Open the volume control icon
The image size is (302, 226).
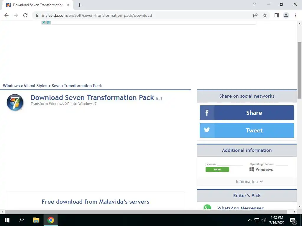264,220
